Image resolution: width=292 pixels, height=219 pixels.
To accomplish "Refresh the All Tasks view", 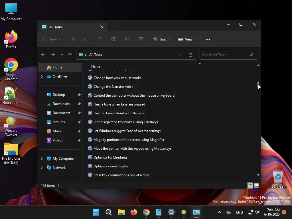I will click(190, 55).
